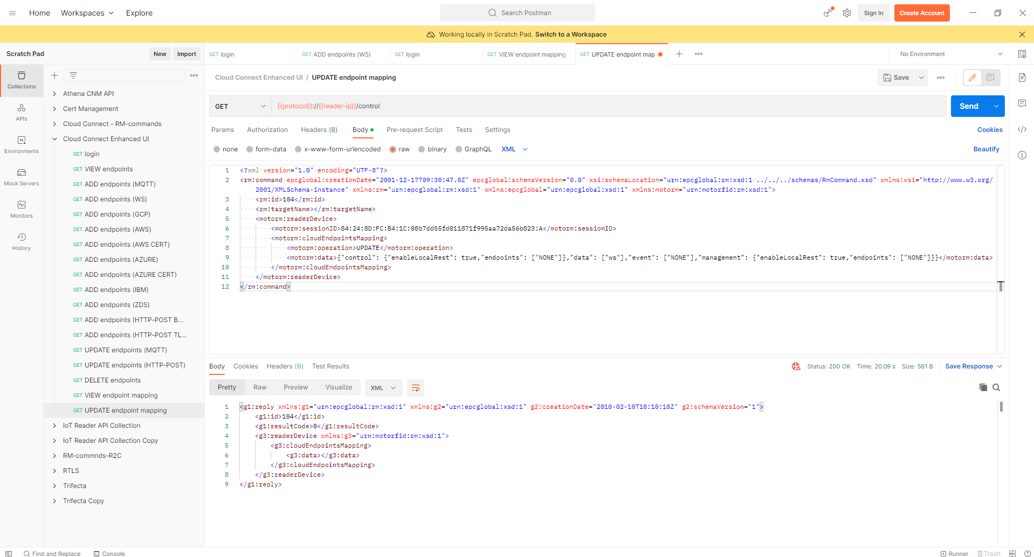Screen dimensions: 1034x557
Task: Open the request info panel icon
Action: pos(1022,155)
